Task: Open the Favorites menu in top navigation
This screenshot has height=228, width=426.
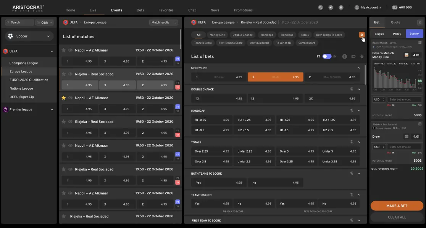Action: (x=166, y=10)
